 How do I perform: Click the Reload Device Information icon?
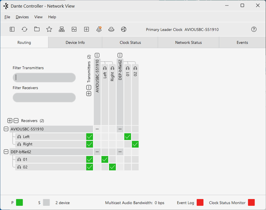point(24,29)
